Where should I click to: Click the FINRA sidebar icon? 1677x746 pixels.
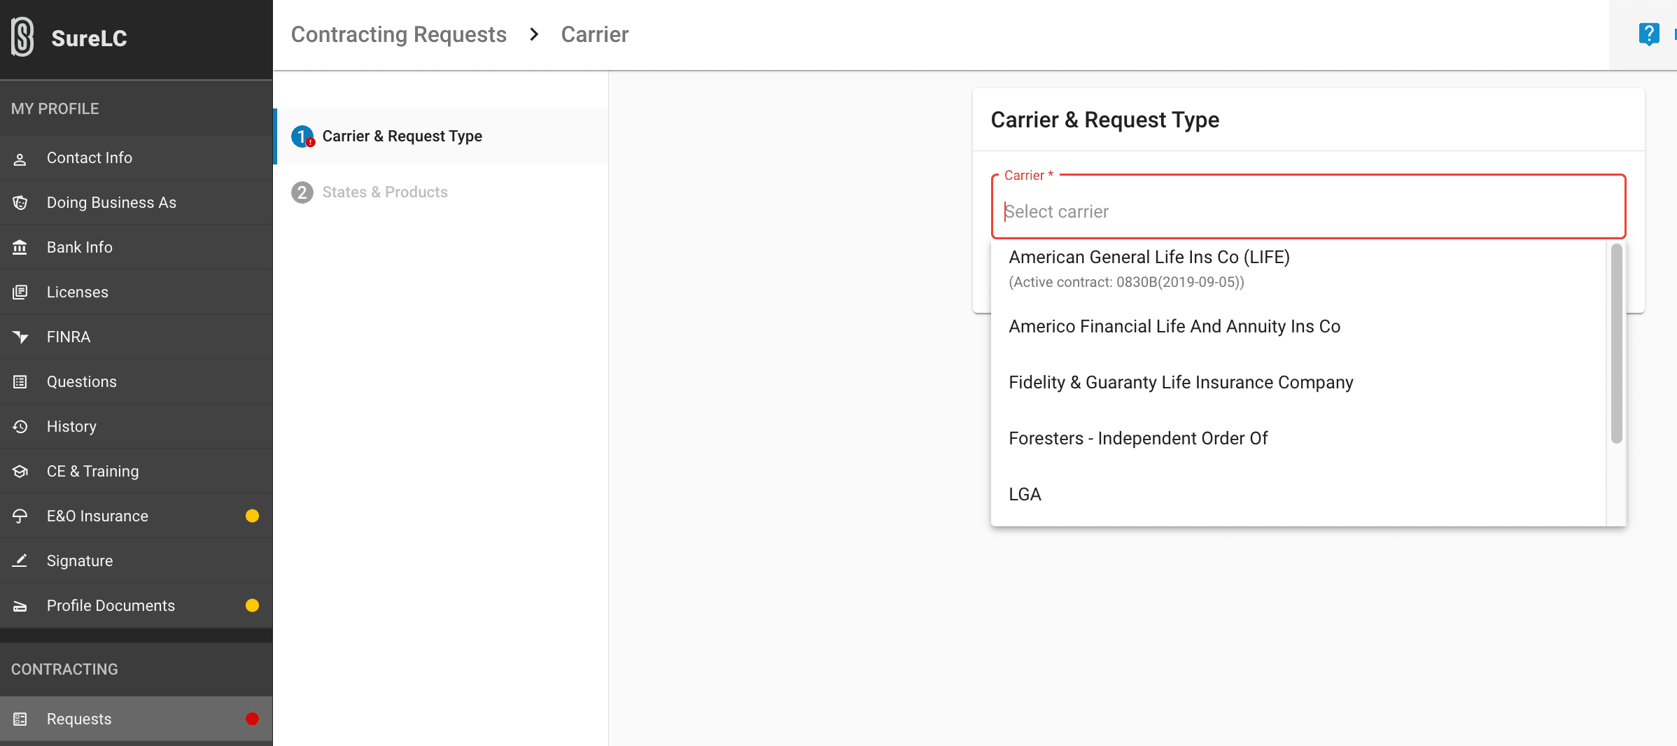click(20, 337)
